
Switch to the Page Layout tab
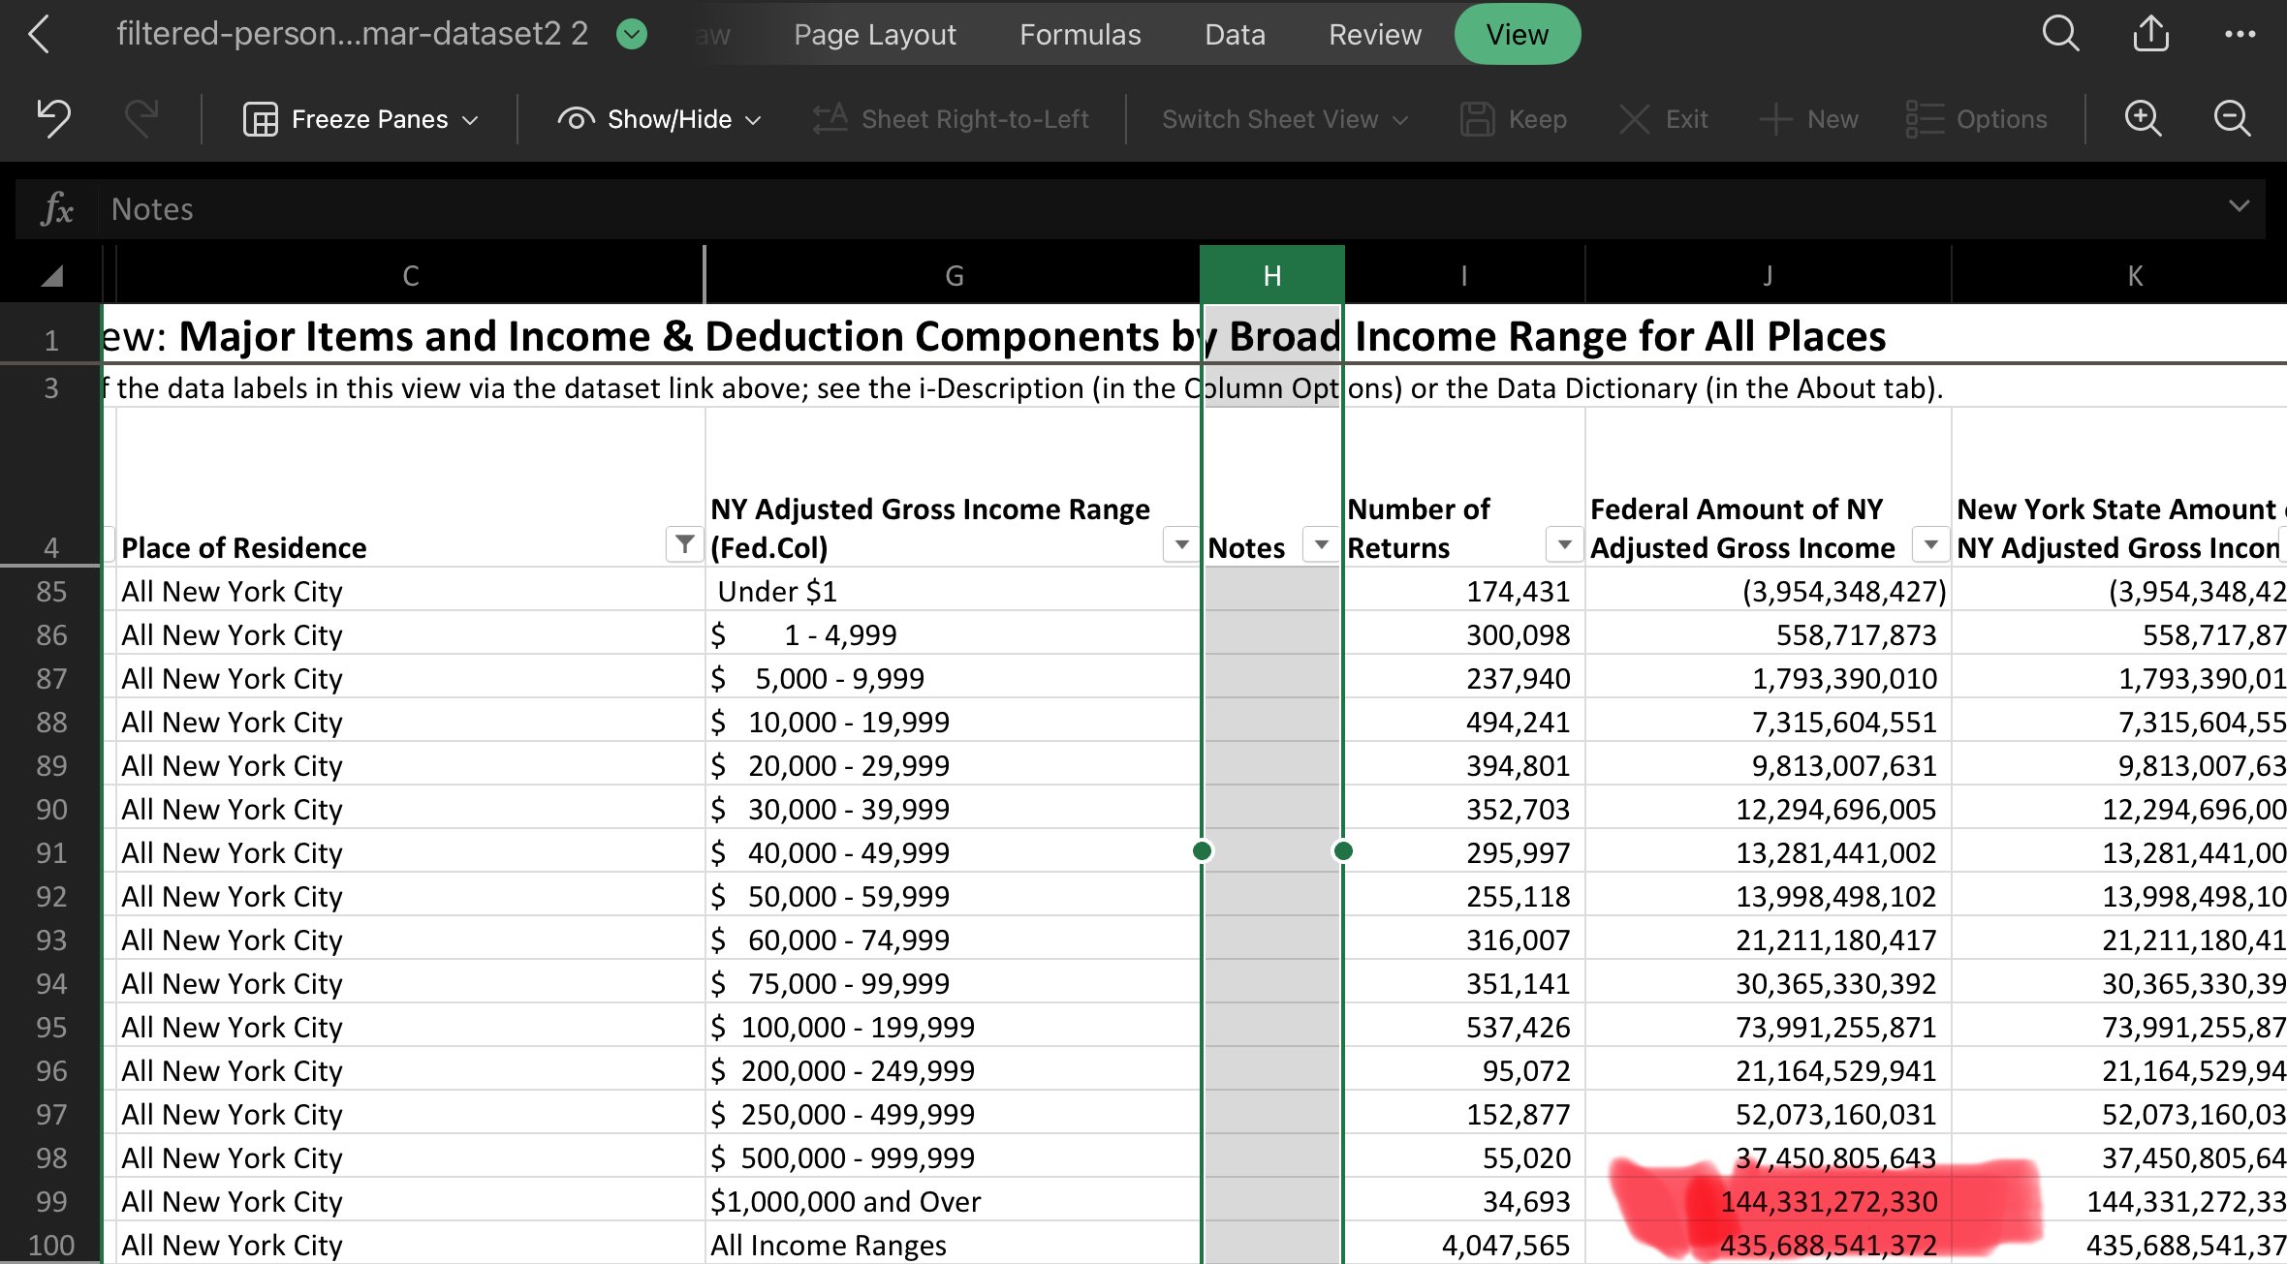(874, 35)
